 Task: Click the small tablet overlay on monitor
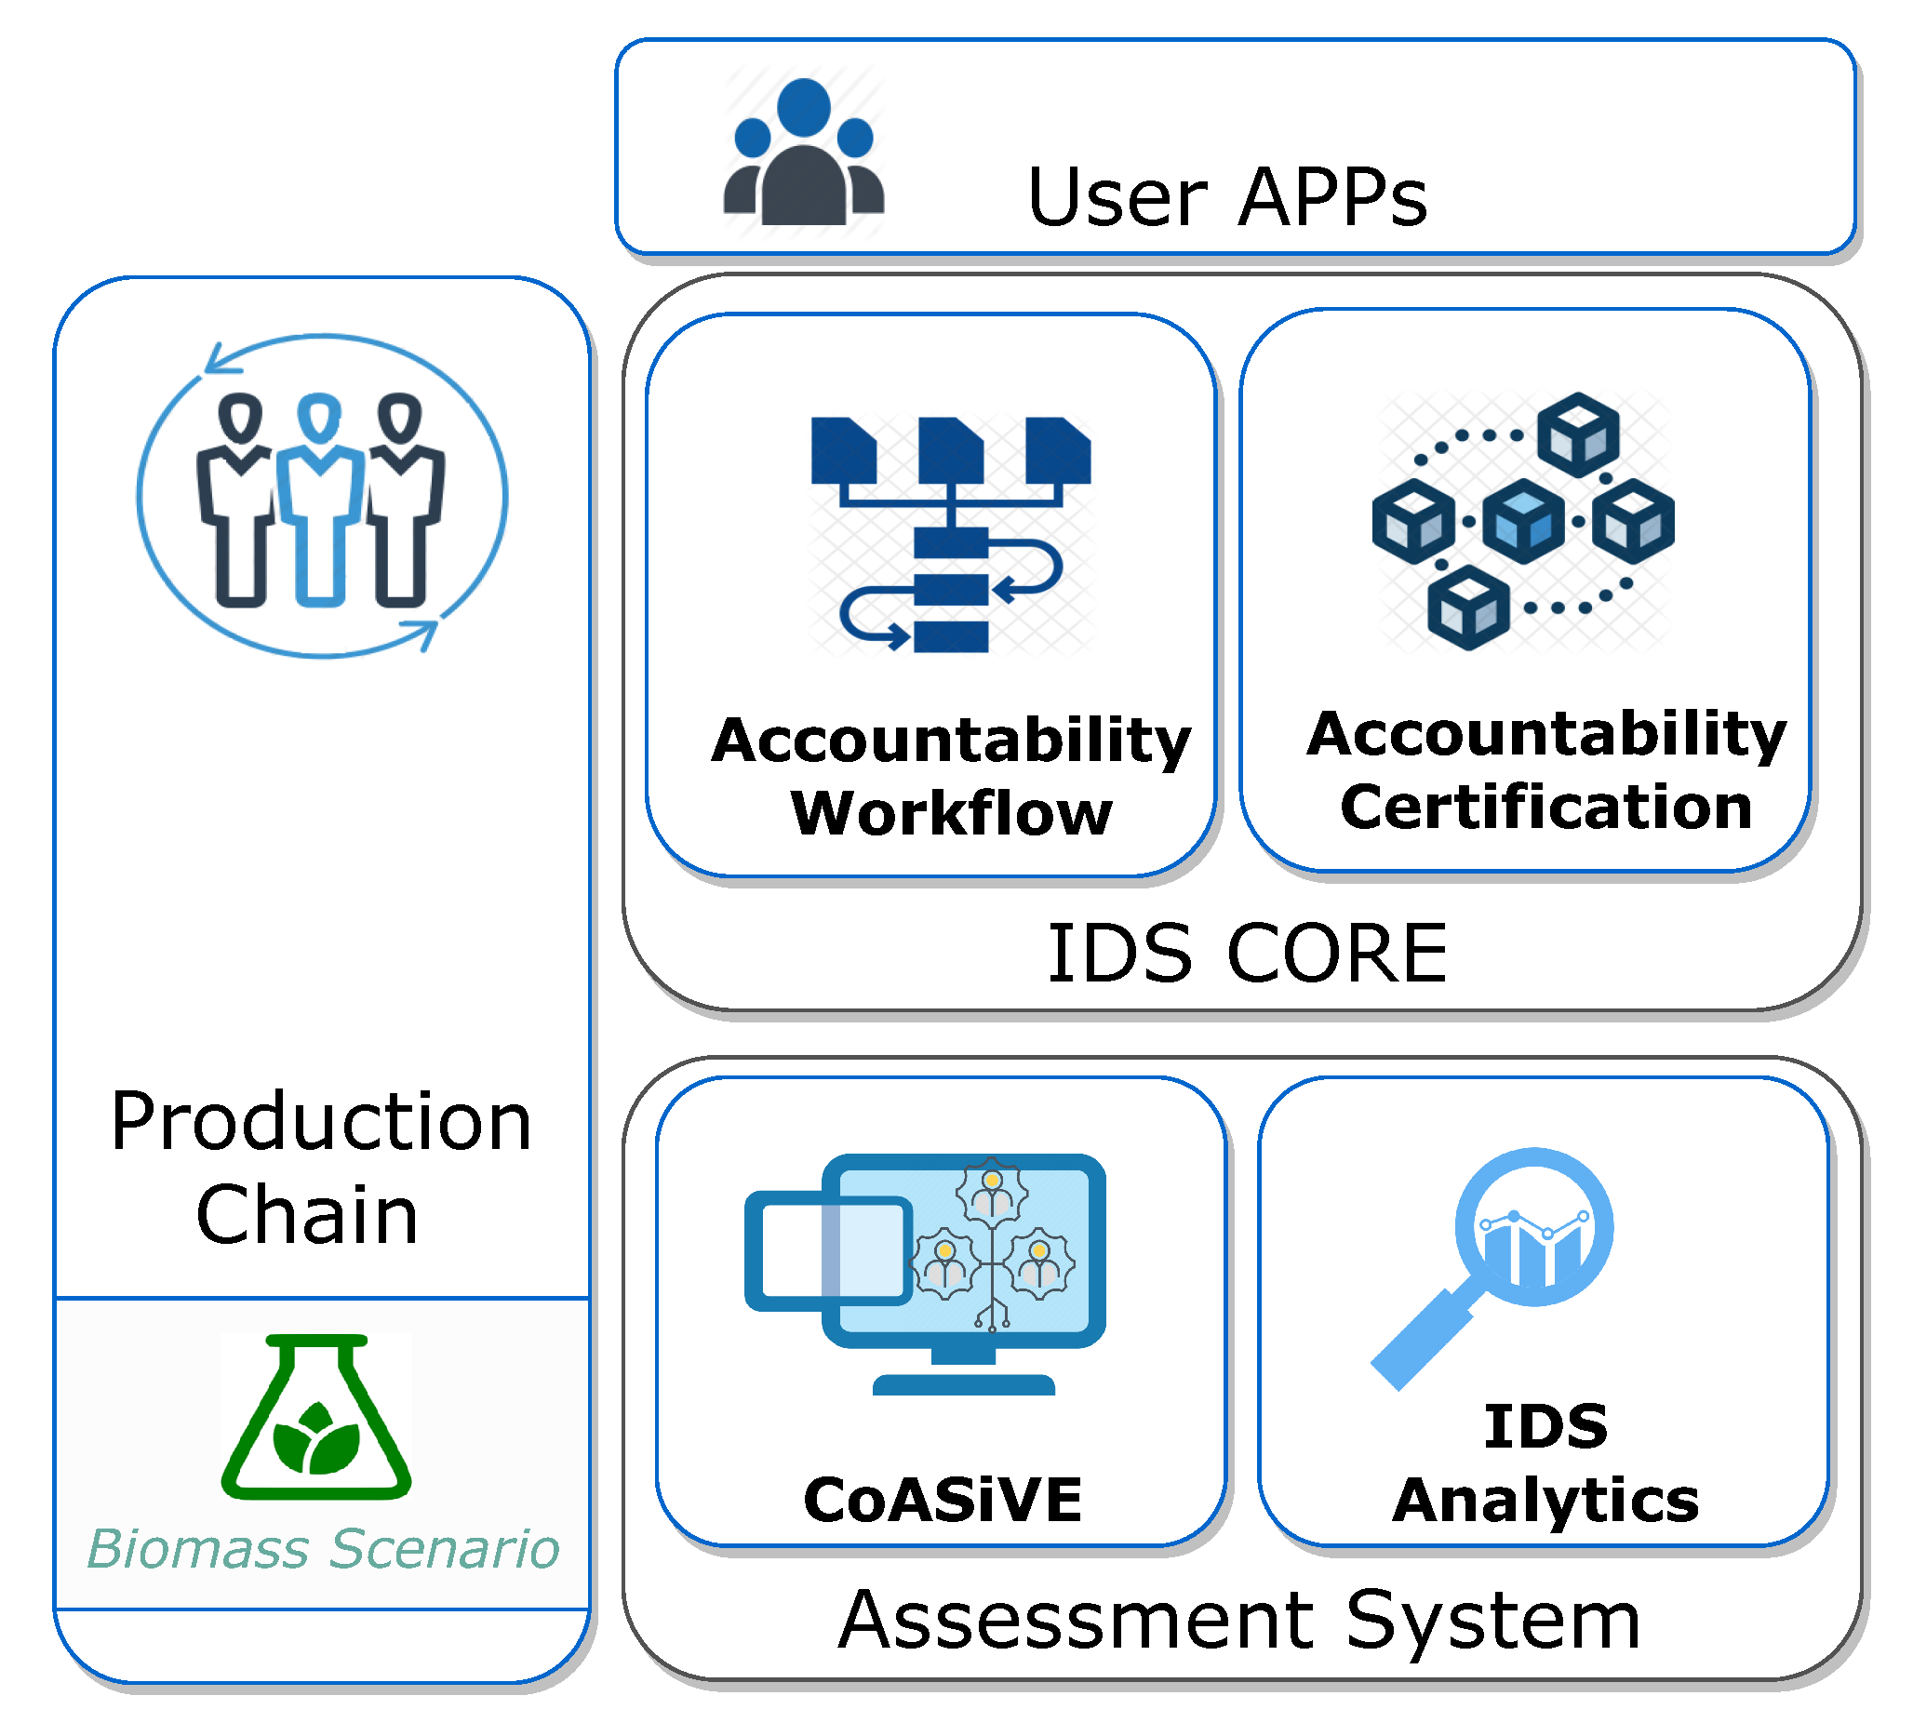tap(827, 1252)
